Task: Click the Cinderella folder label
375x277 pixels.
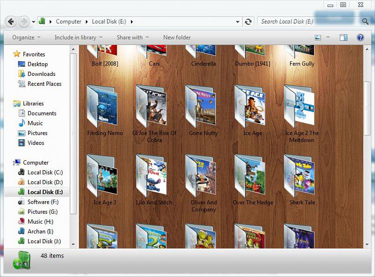Action: pyautogui.click(x=203, y=64)
